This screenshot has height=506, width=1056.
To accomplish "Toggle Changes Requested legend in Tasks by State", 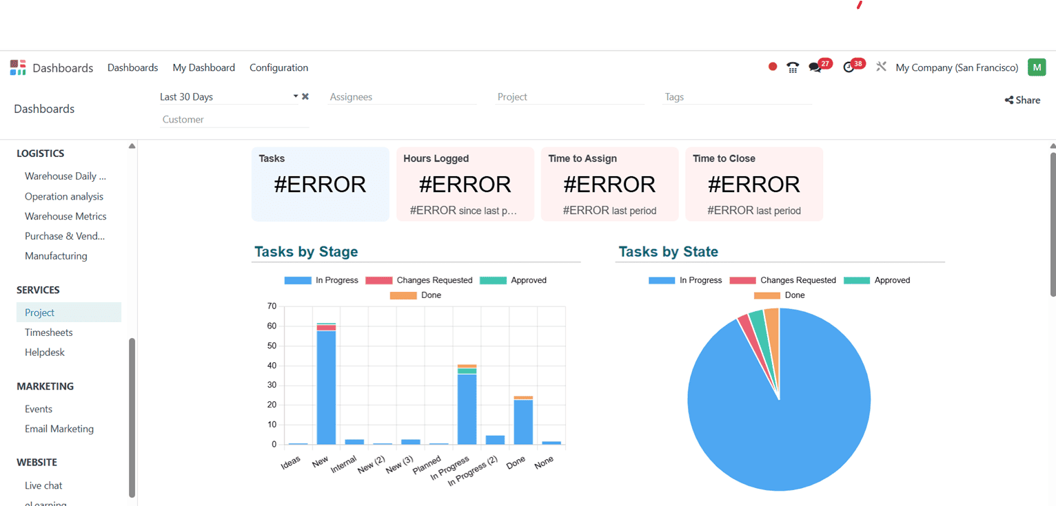I will click(x=782, y=280).
